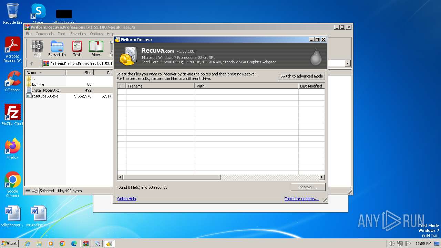Click the Recuva horizontal scrollbar thumb
The image size is (441, 248).
point(172,177)
